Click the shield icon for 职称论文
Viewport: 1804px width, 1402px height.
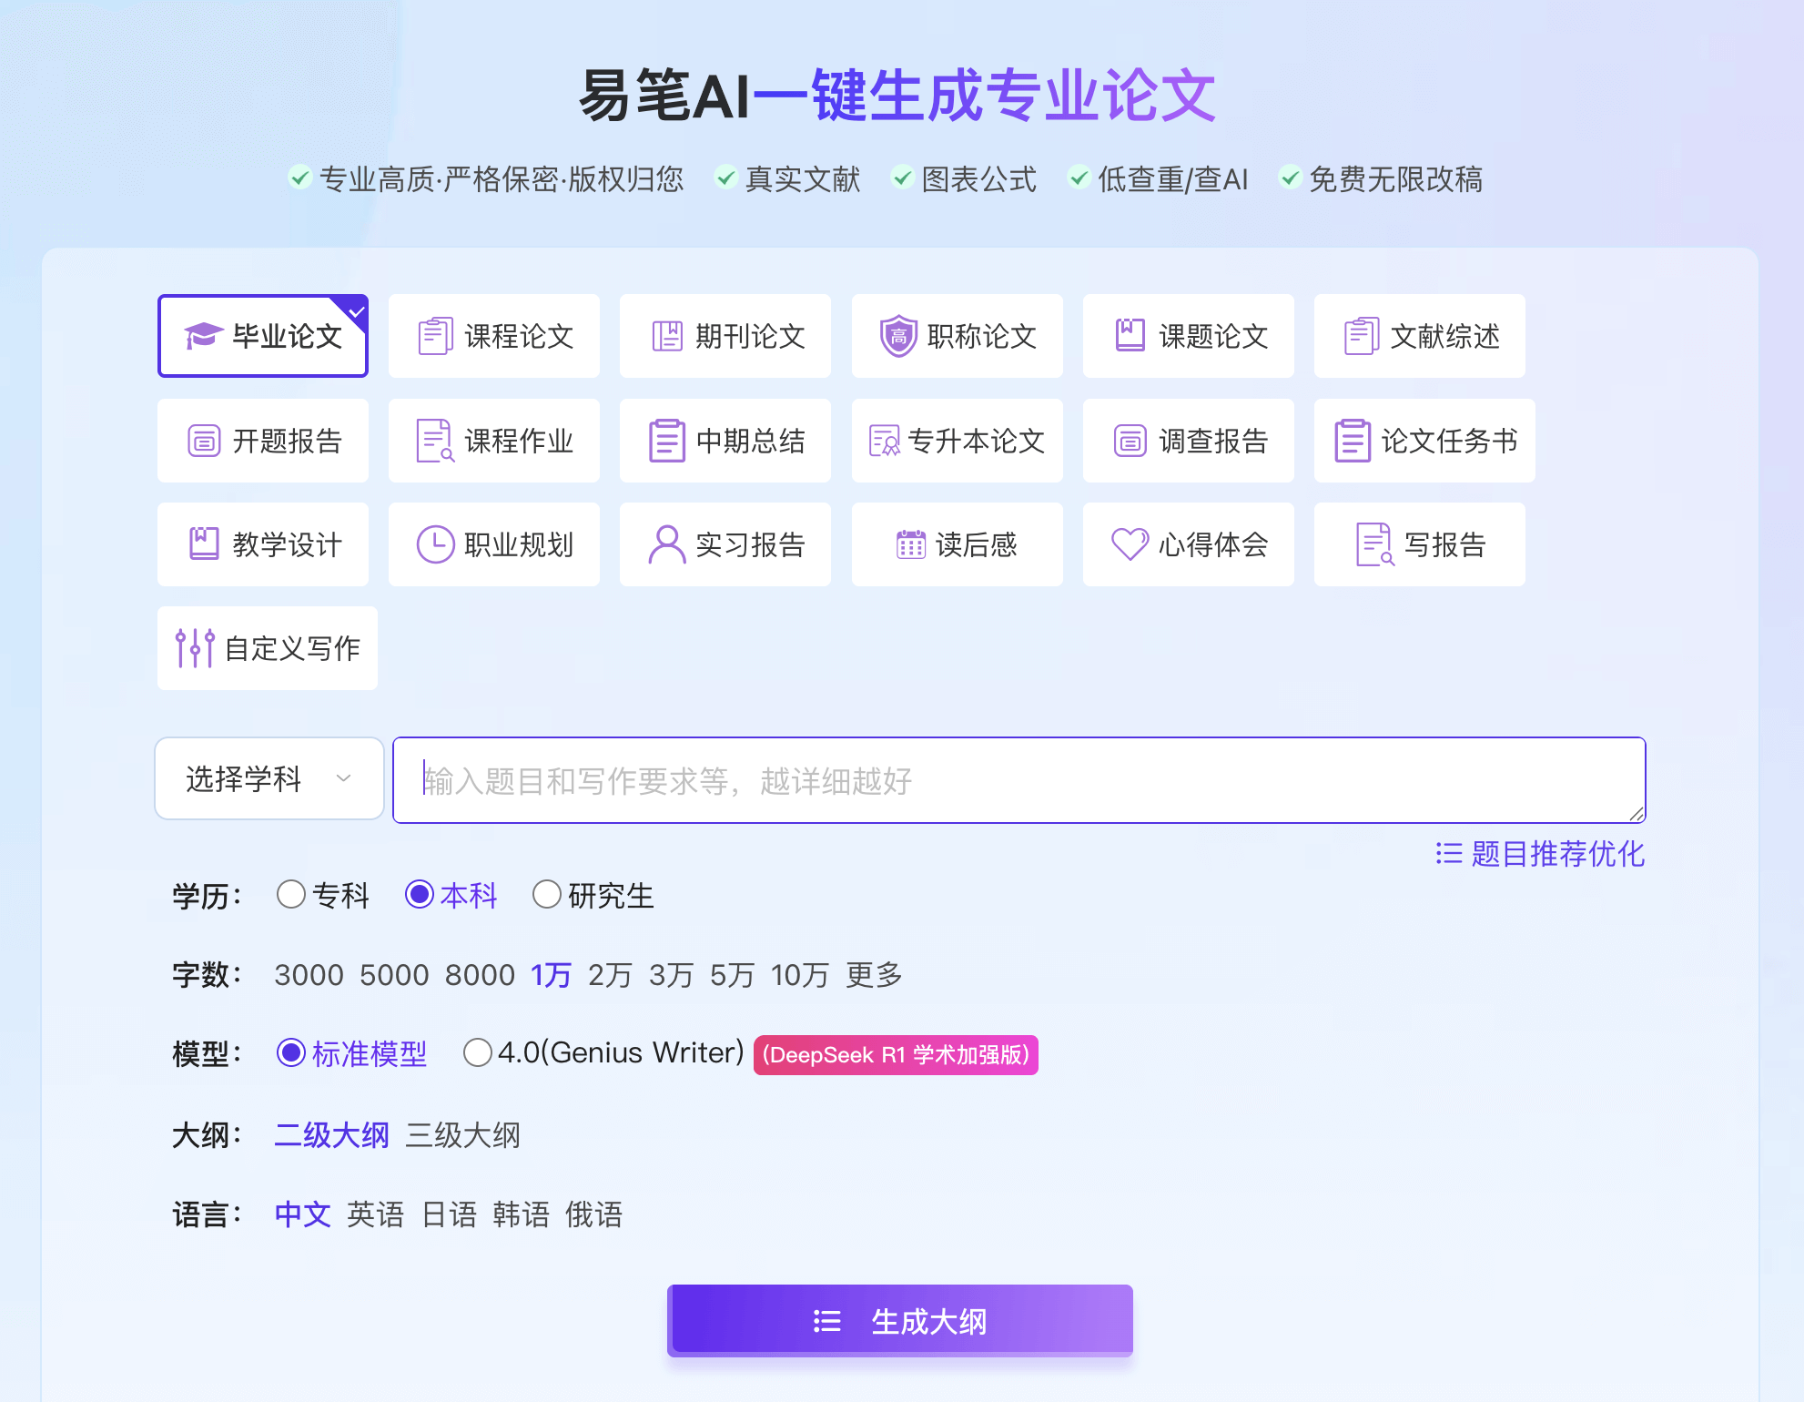pyautogui.click(x=897, y=336)
